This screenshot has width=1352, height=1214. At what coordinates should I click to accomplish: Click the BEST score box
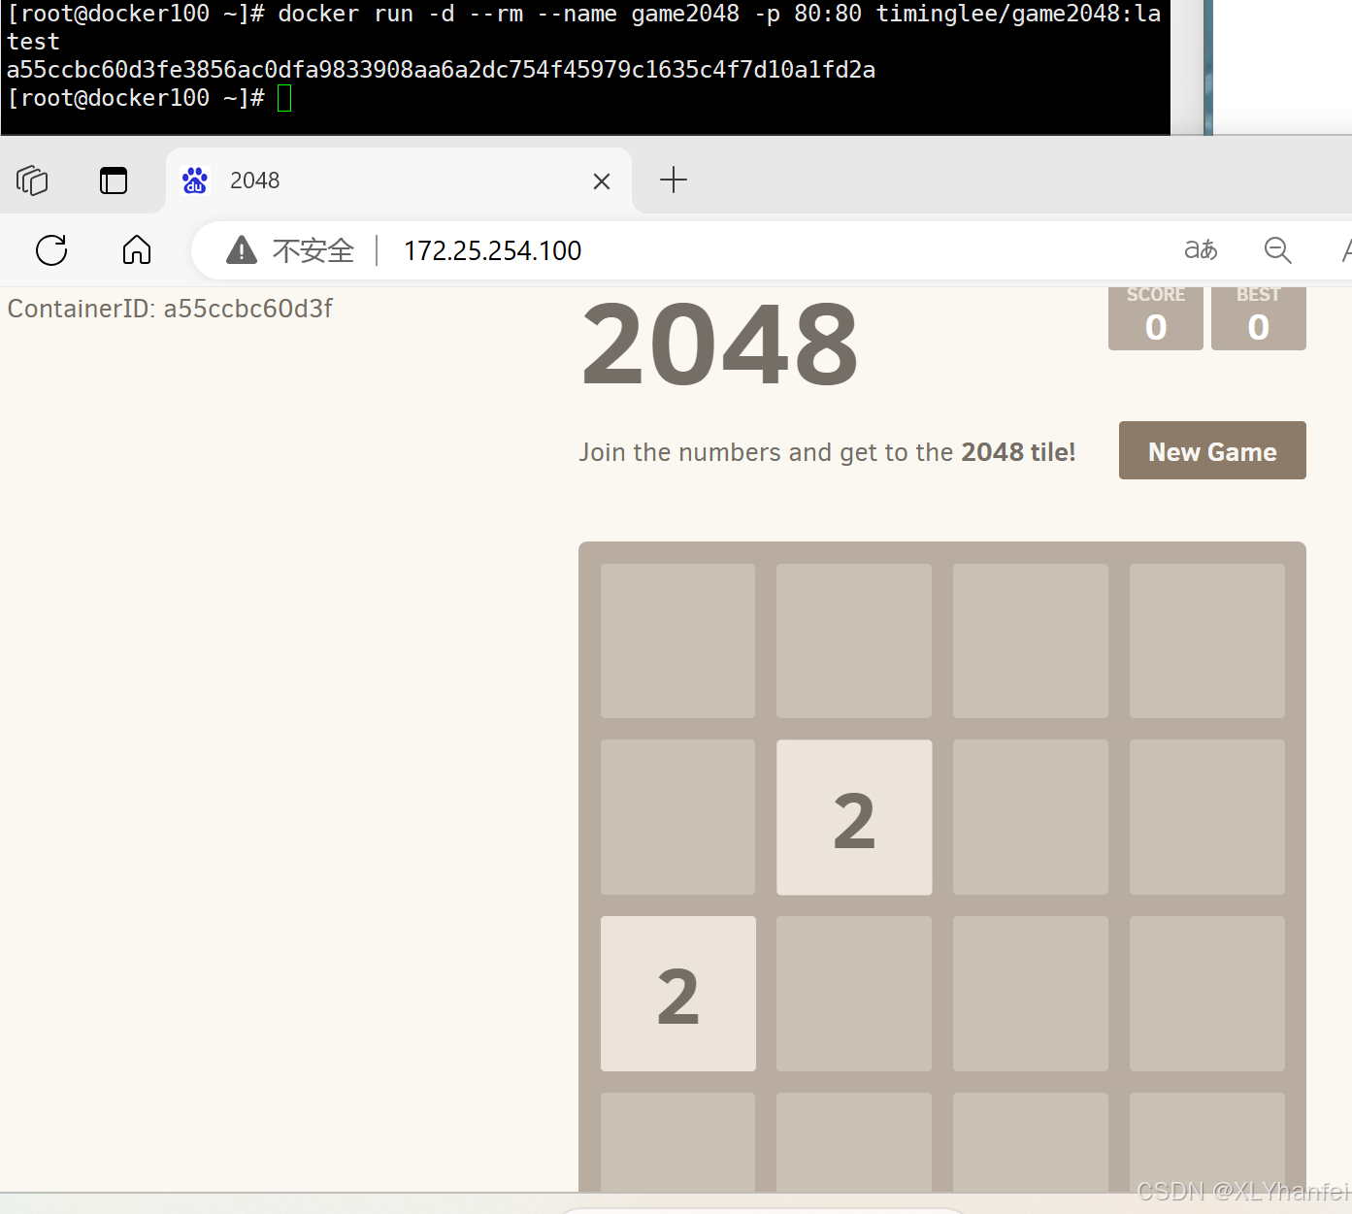(1259, 318)
